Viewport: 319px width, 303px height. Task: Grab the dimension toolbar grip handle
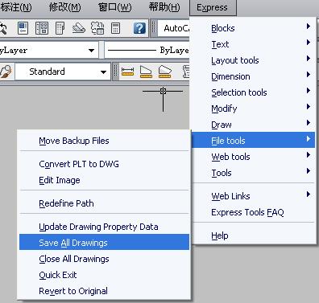115,72
